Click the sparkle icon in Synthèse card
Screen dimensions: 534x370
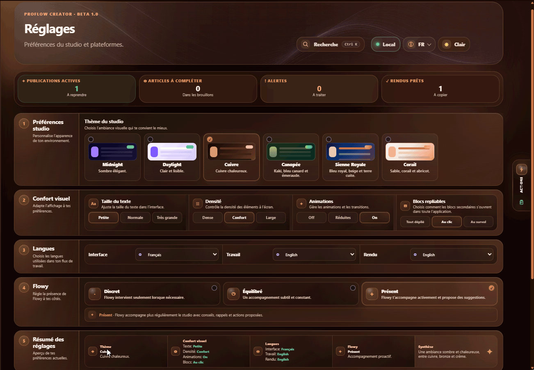[489, 352]
